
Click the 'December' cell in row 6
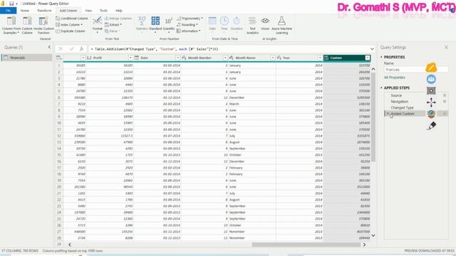[x=252, y=97]
